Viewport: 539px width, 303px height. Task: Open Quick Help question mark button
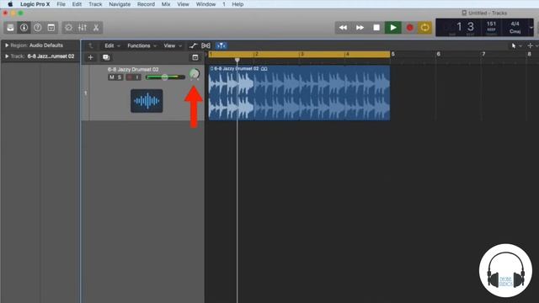tap(37, 28)
